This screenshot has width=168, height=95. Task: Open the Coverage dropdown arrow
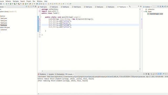point(17,4)
